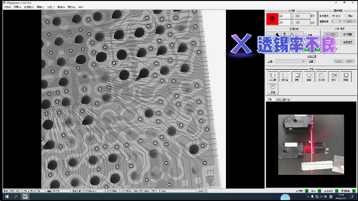Select the circle measurement tool icon

click(309, 76)
